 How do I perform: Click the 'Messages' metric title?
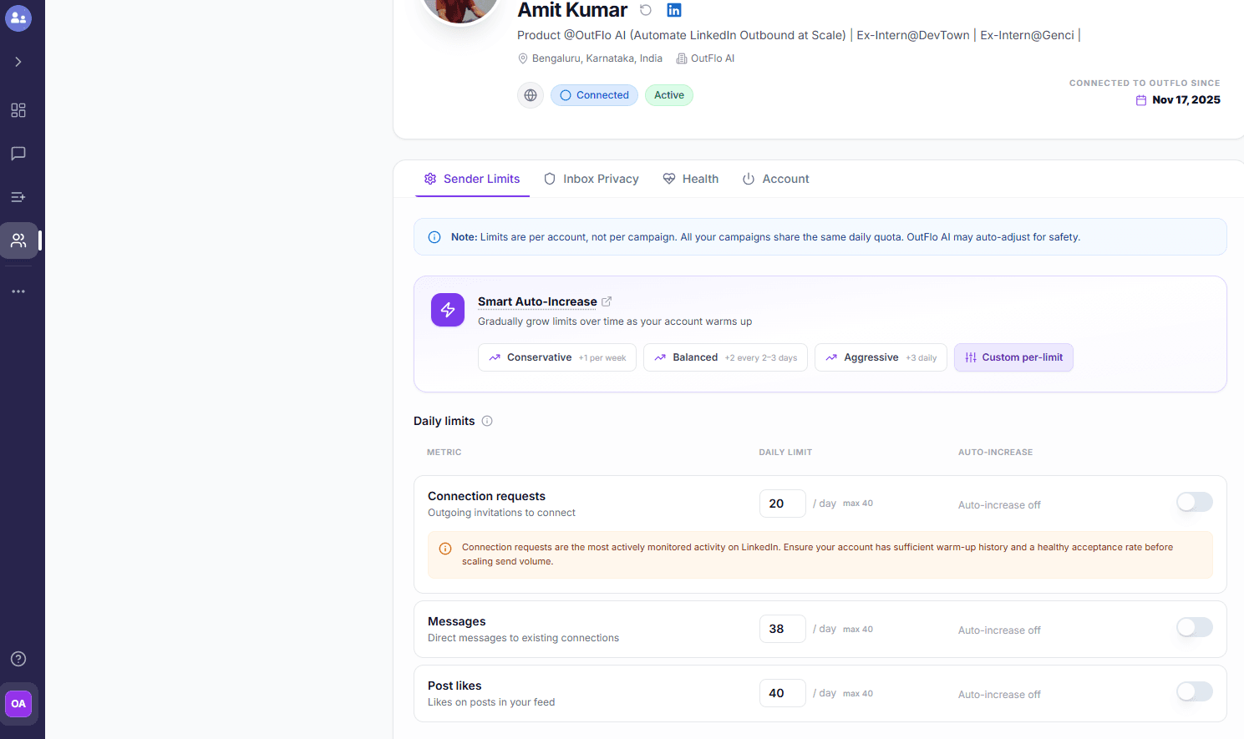coord(456,621)
